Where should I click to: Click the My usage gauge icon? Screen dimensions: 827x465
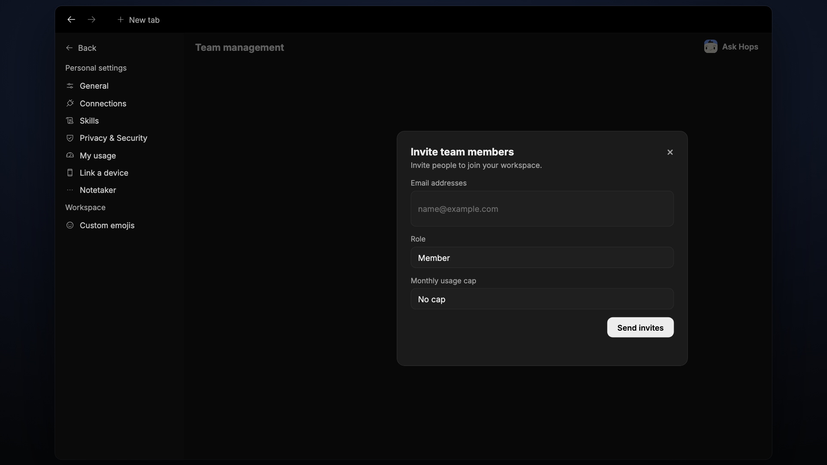pyautogui.click(x=70, y=155)
